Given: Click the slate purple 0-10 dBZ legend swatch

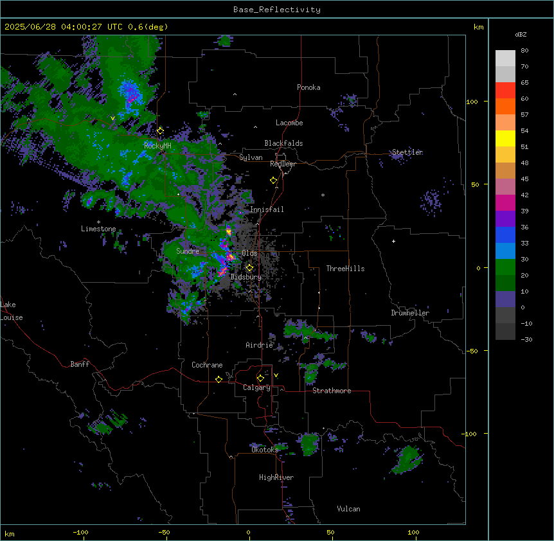Looking at the screenshot, I should pos(505,299).
